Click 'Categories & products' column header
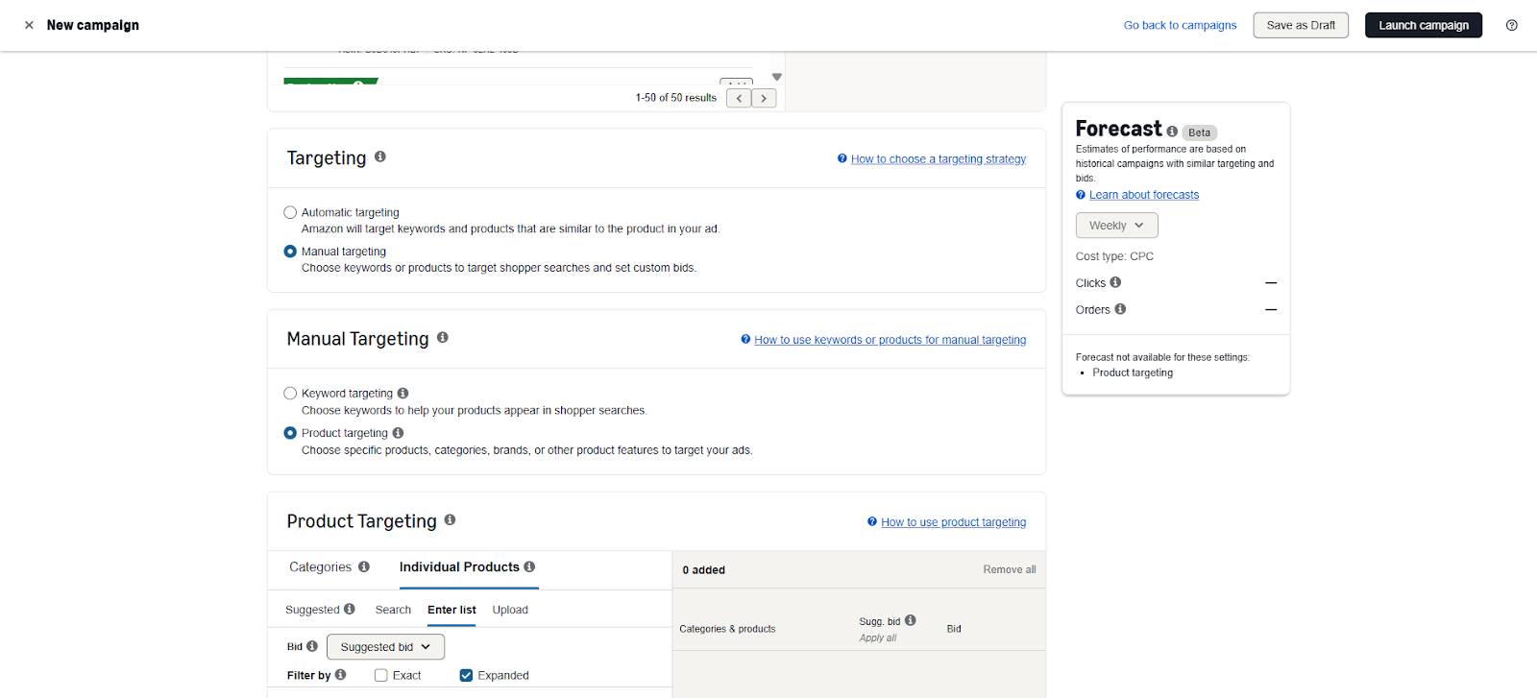Screen dimensions: 1537x698 tap(727, 629)
